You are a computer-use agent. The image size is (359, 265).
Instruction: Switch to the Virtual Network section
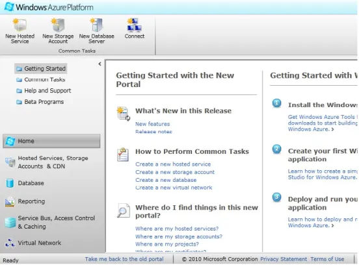click(51, 243)
